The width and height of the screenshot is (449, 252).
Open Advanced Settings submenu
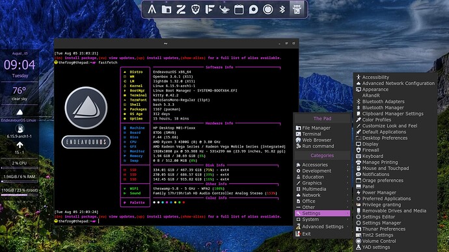coord(322,227)
